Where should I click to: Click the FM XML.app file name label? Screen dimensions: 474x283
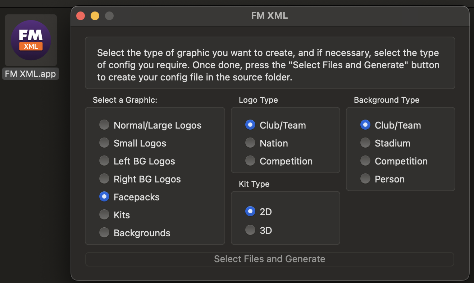(31, 74)
